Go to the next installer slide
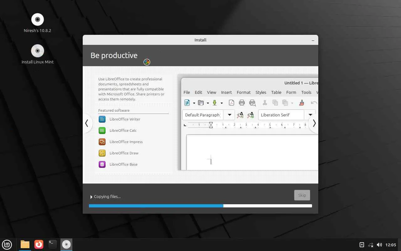 tap(314, 123)
